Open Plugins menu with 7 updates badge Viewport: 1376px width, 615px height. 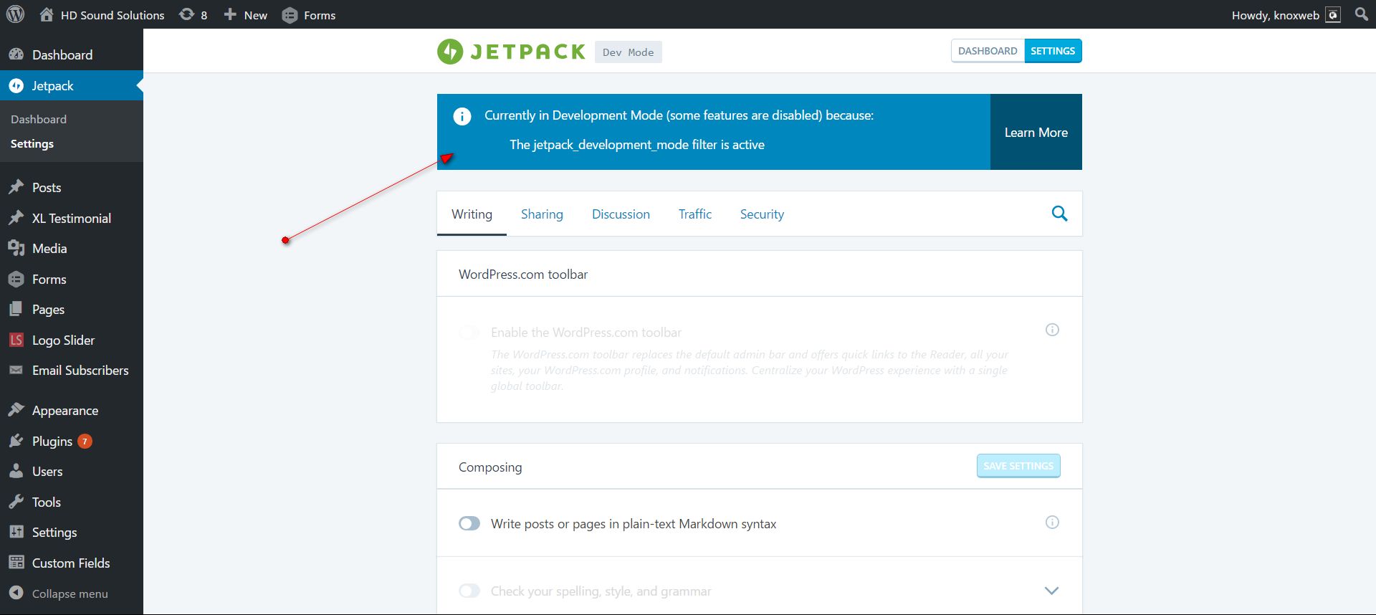click(52, 442)
